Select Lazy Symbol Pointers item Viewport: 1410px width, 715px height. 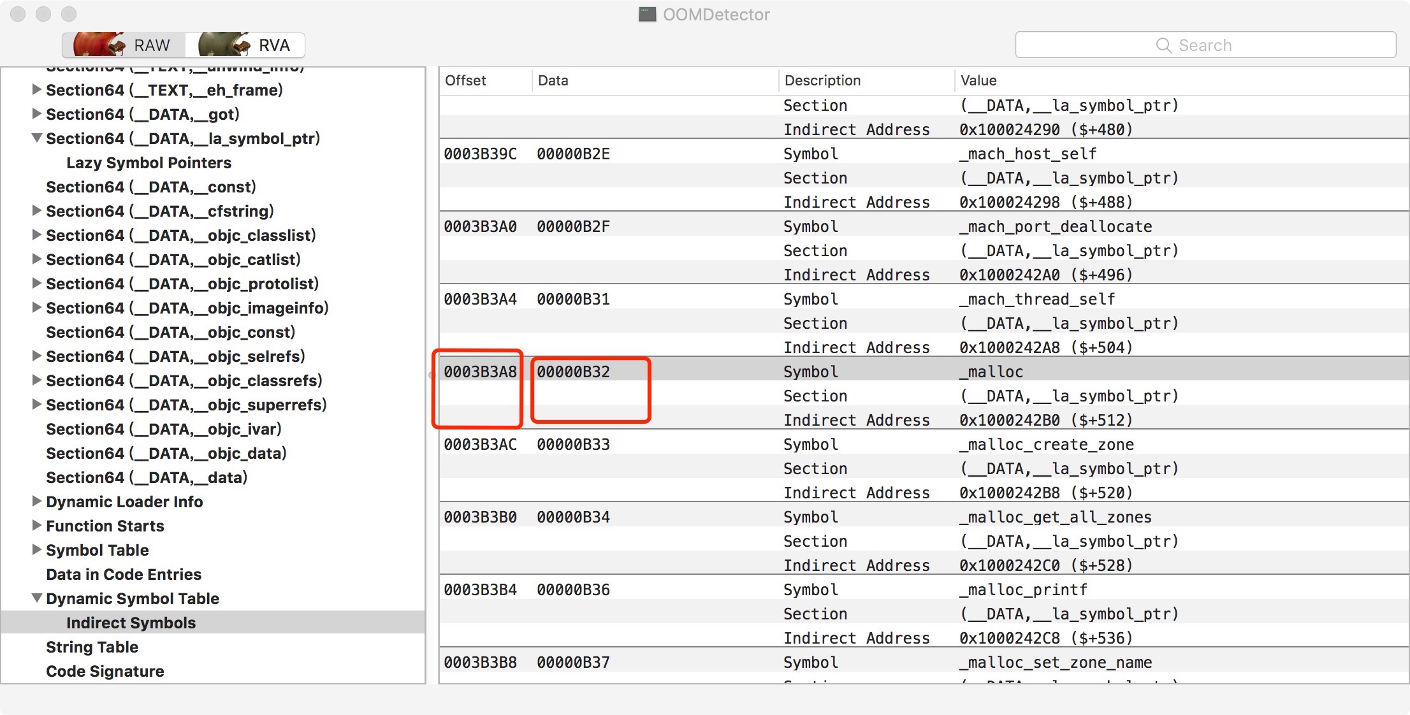149,162
